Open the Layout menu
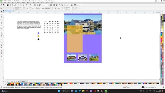This screenshot has height=93, width=165. coord(14,3)
